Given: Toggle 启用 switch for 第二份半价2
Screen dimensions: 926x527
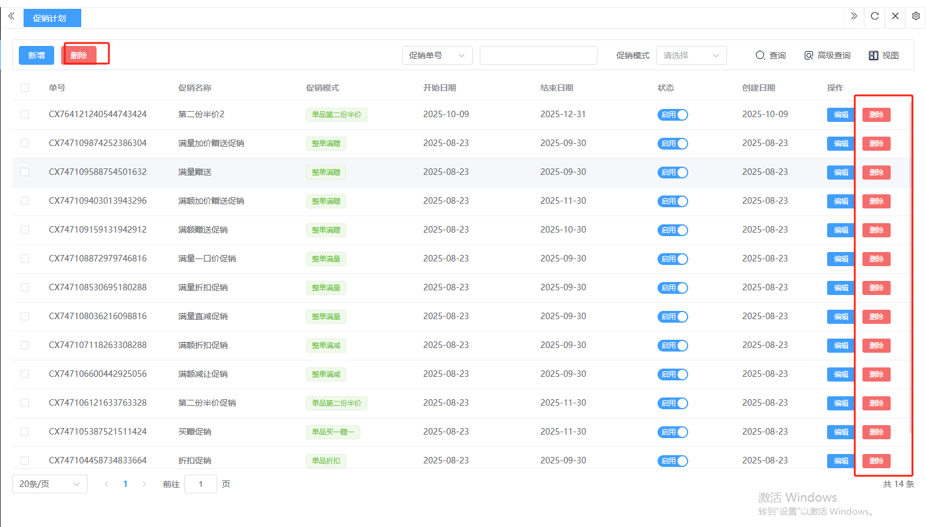Looking at the screenshot, I should (x=673, y=115).
